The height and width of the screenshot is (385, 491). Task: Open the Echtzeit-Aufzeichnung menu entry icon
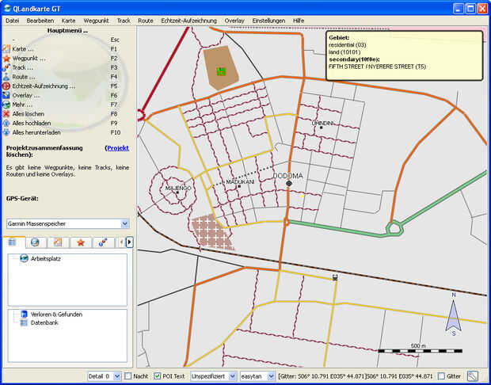(6, 86)
